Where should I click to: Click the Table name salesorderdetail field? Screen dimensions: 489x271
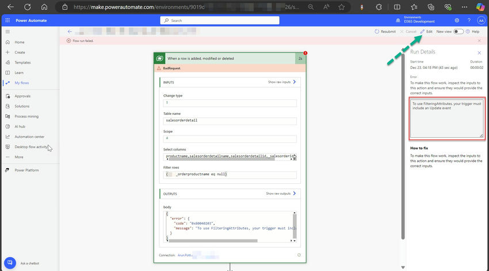tap(230, 121)
